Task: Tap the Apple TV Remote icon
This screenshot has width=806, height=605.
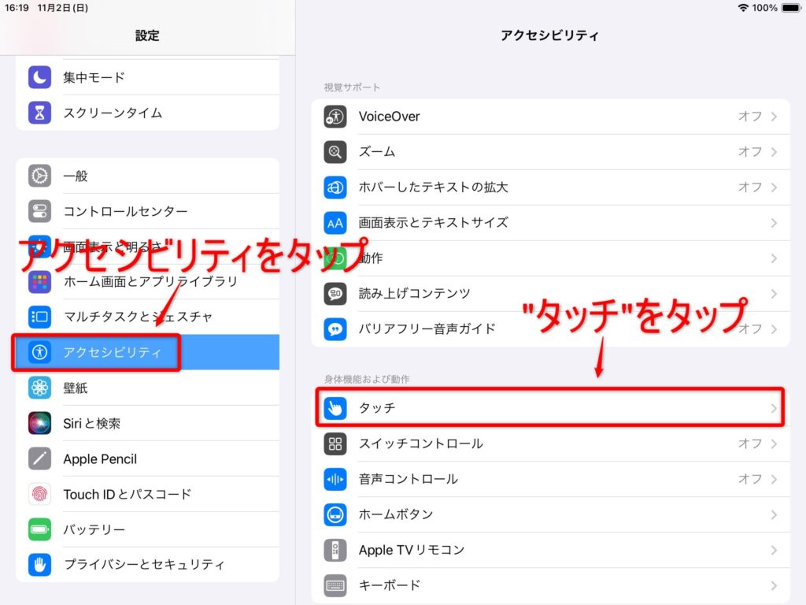Action: tap(335, 550)
